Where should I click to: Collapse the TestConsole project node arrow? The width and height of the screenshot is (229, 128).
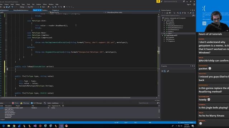click(162, 36)
